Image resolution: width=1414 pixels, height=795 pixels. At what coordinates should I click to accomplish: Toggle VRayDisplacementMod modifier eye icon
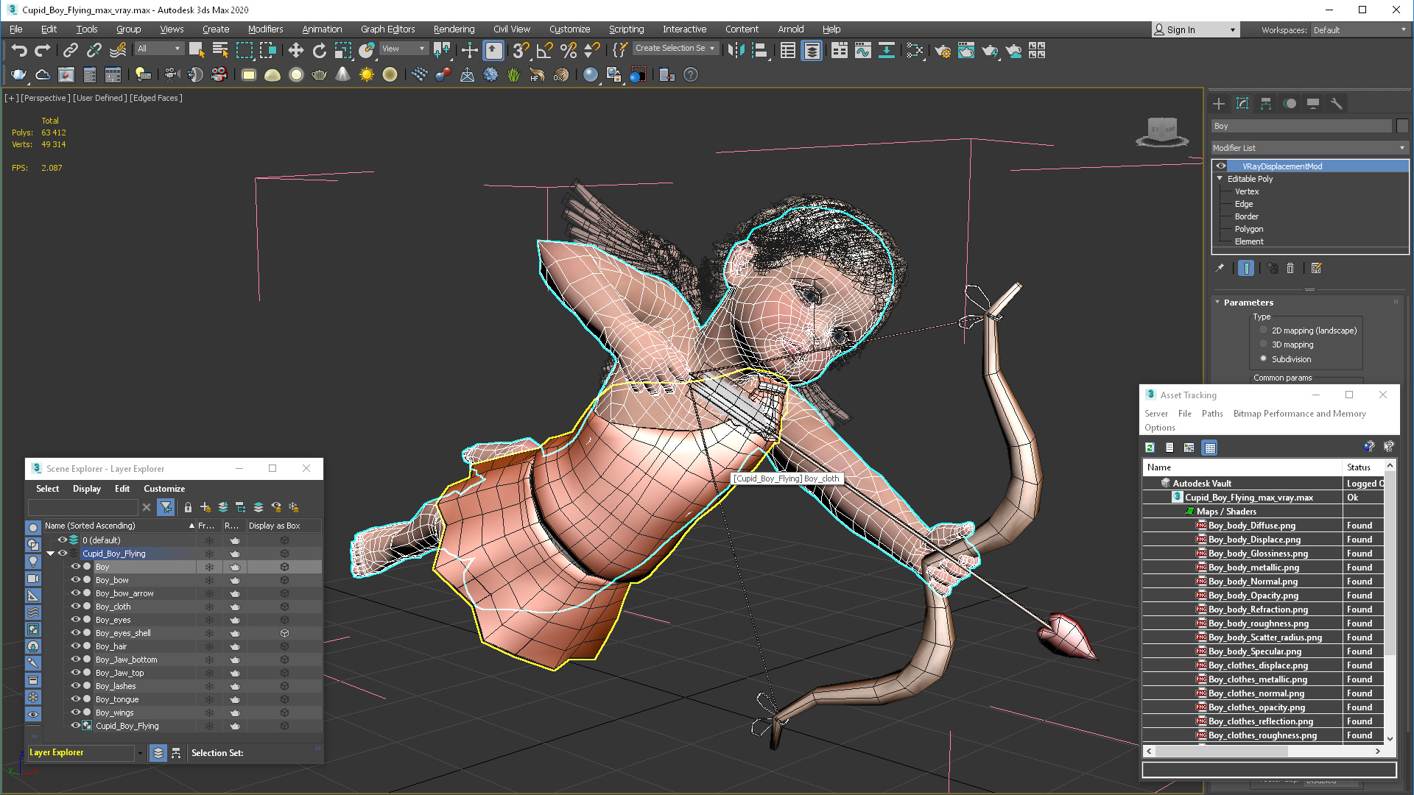(1221, 166)
